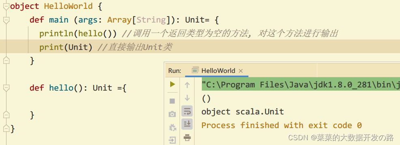The image size is (400, 145).
Task: Click 'args' parameter in main signature
Action: point(88,20)
